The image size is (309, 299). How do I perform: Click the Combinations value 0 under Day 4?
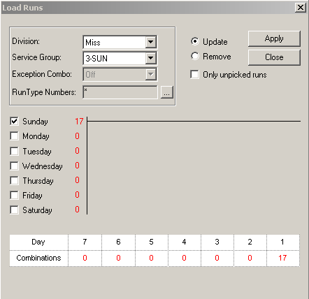184,258
